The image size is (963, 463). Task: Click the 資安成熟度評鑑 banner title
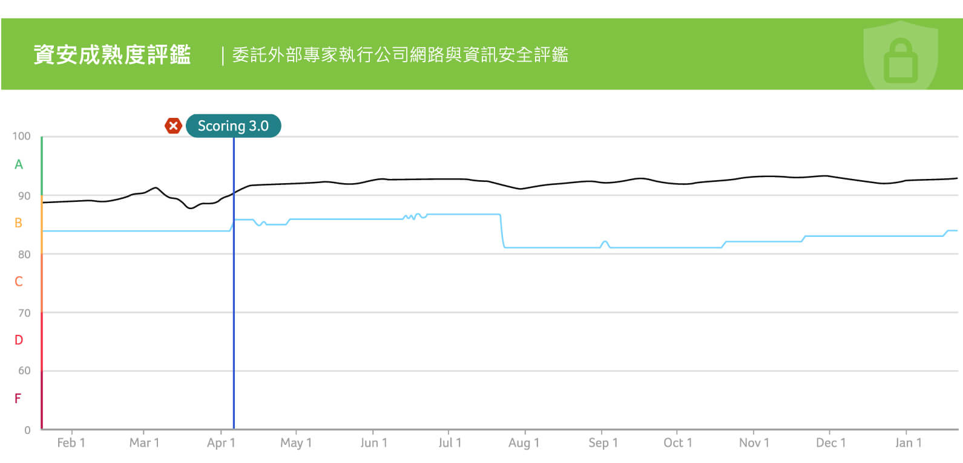click(113, 55)
